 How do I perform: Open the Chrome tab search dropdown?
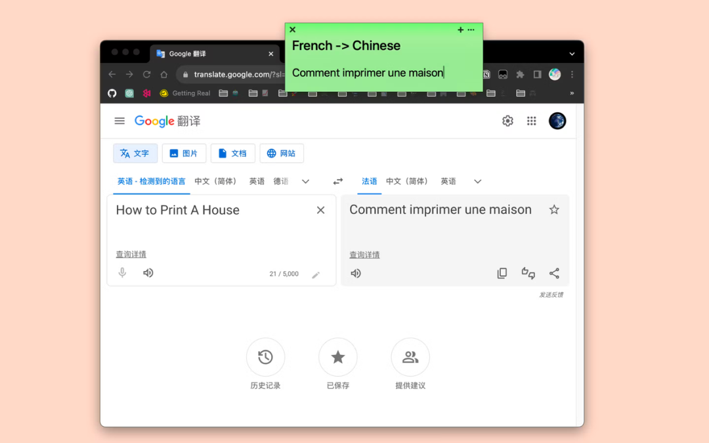pyautogui.click(x=572, y=54)
